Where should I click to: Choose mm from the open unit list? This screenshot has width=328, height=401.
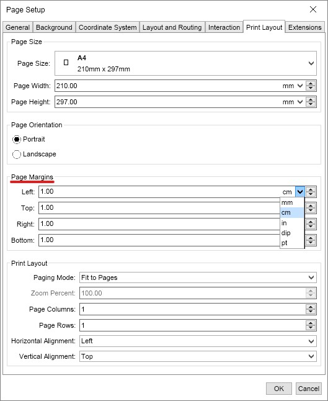pyautogui.click(x=292, y=203)
